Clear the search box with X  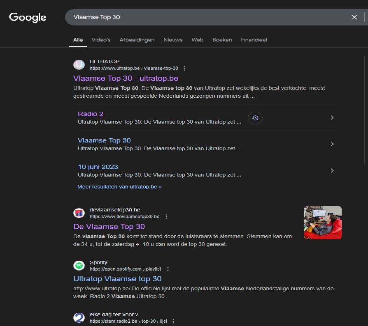click(354, 17)
